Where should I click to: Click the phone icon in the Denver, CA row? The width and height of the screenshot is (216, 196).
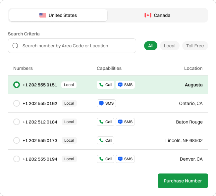pos(101,159)
